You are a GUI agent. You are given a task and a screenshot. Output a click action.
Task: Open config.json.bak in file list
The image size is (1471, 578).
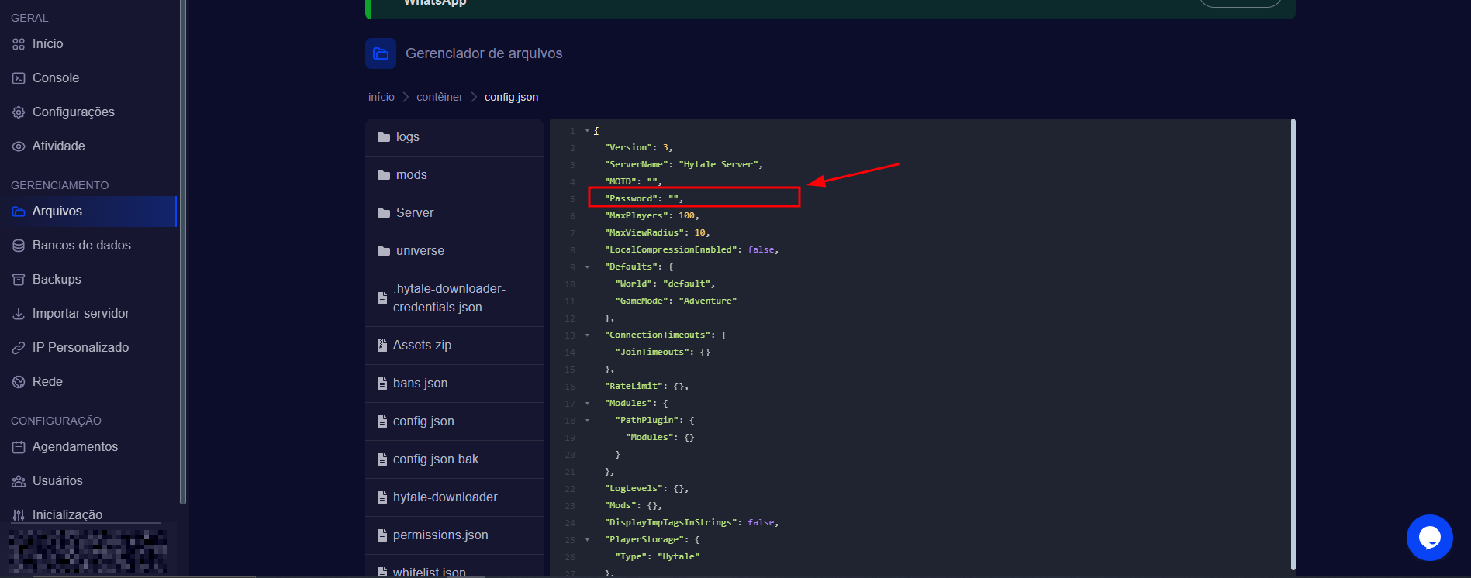coord(435,459)
